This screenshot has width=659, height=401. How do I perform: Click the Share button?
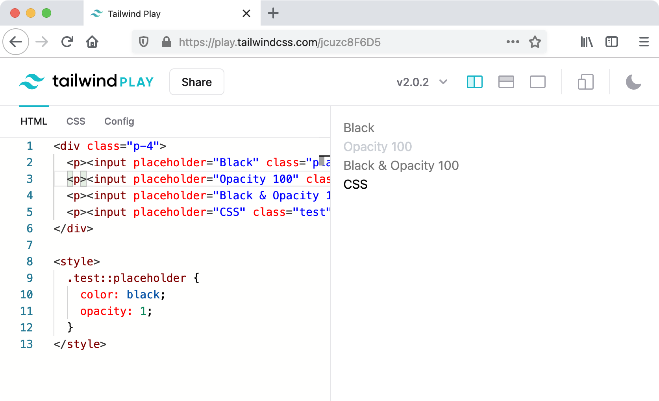click(x=196, y=82)
